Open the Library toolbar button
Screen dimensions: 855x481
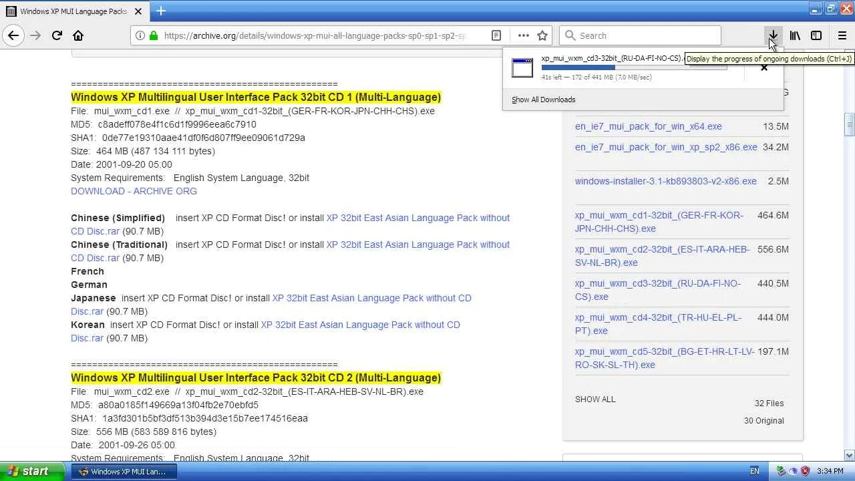[x=795, y=35]
